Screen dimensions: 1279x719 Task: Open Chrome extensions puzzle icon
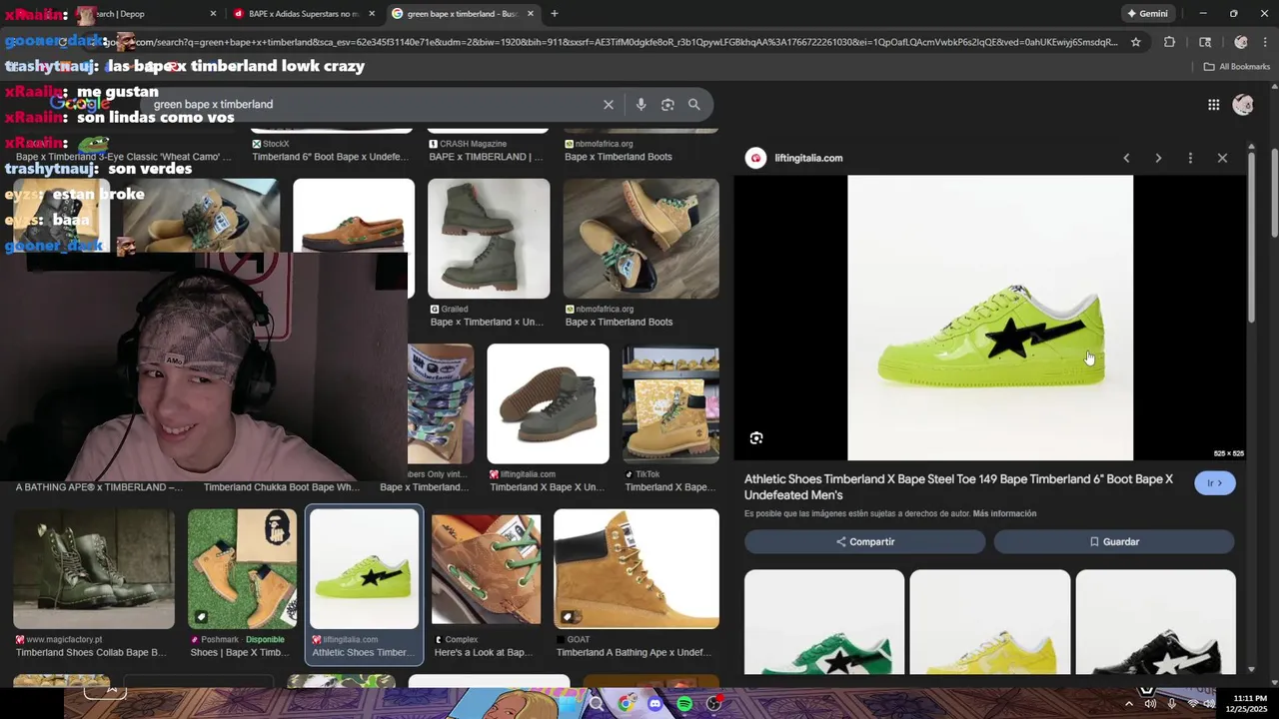[1170, 42]
